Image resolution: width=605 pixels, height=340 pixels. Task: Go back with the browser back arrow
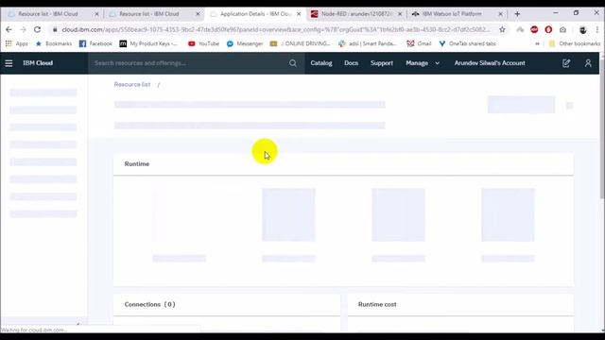(x=9, y=29)
